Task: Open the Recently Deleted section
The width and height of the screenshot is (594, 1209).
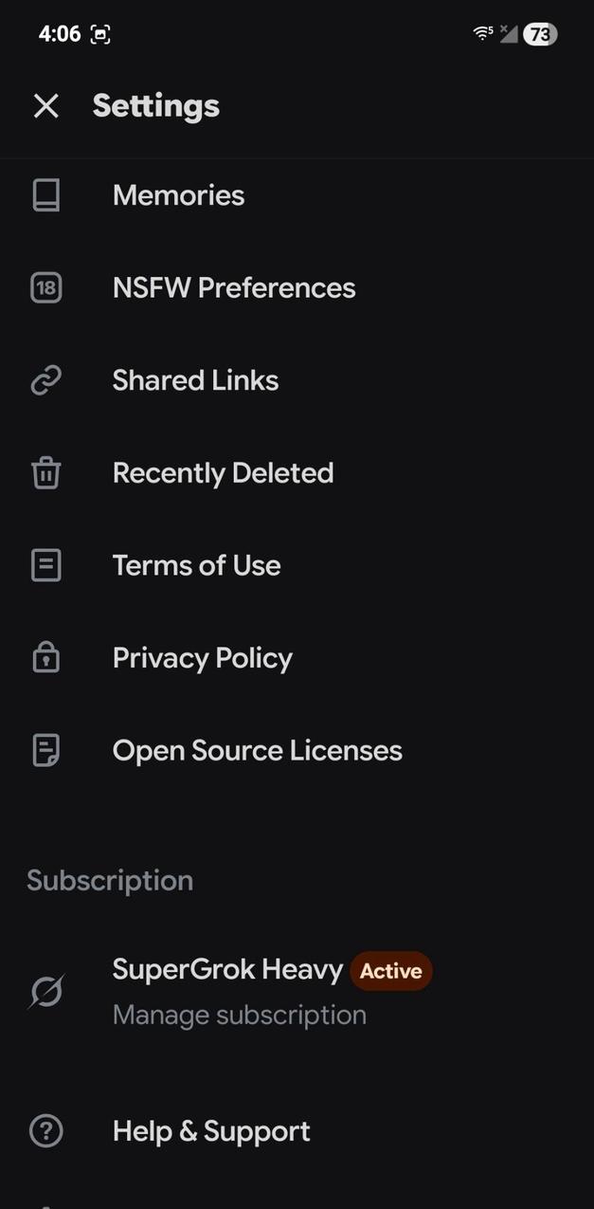Action: pyautogui.click(x=224, y=472)
